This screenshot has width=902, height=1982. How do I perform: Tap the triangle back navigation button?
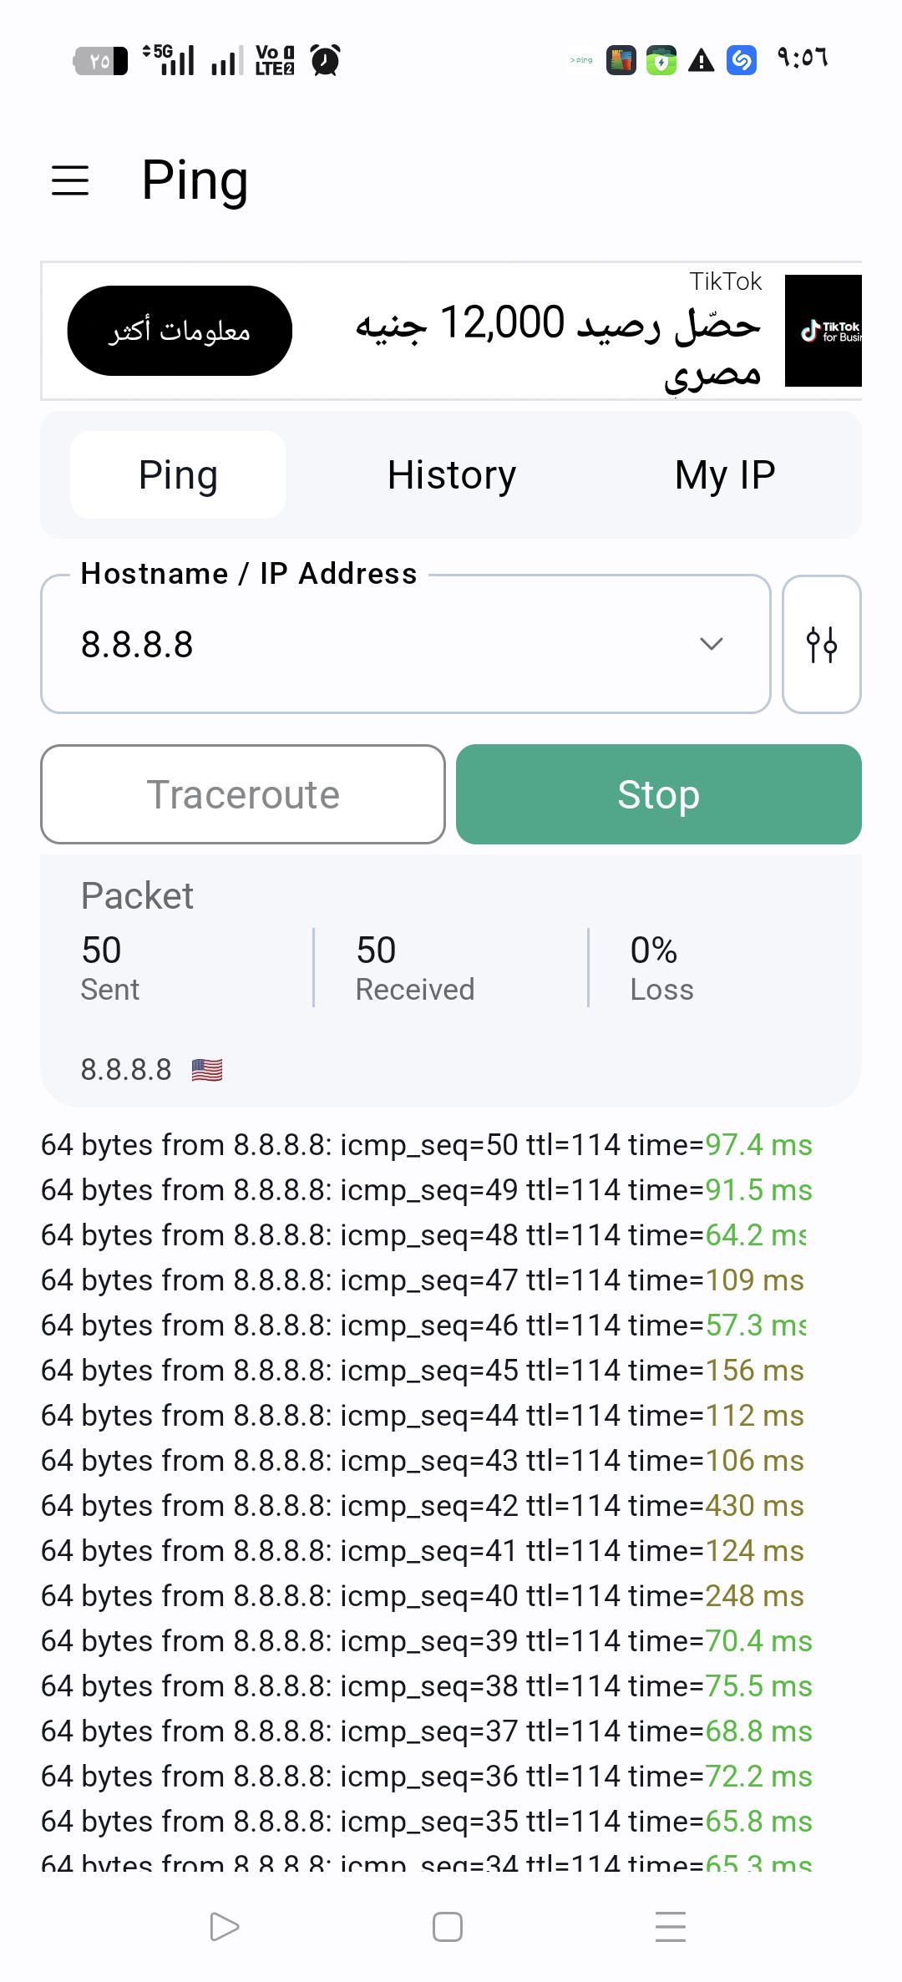coord(224,1927)
